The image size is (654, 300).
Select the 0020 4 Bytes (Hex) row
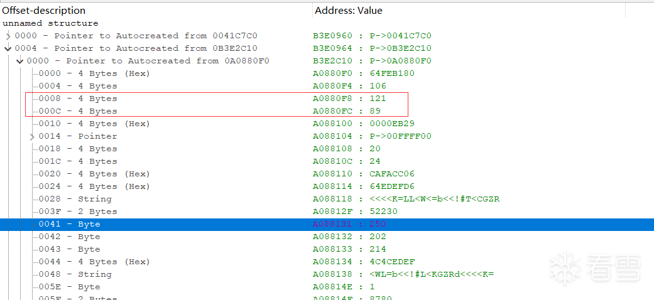94,174
